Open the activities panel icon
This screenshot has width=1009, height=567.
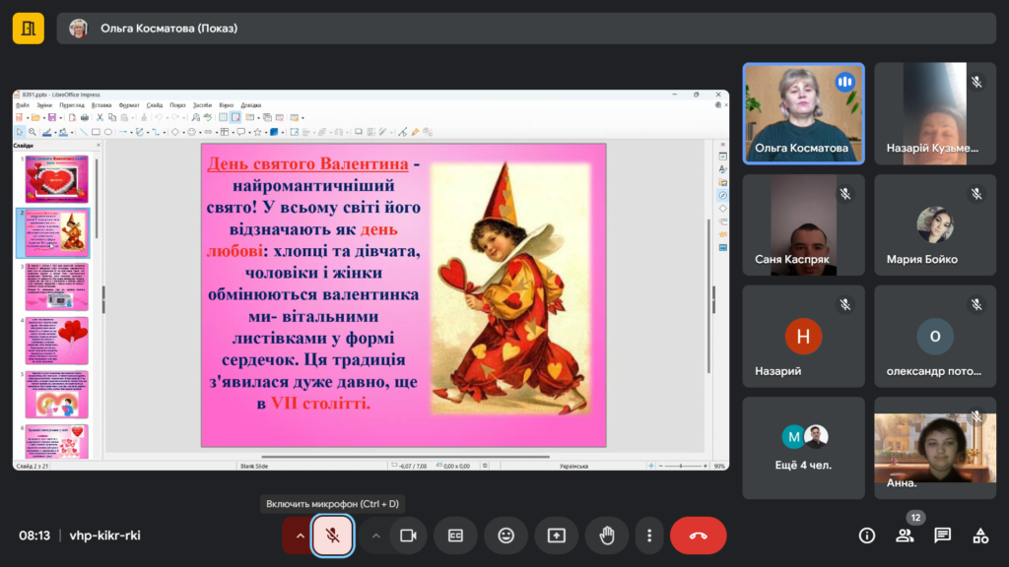980,535
